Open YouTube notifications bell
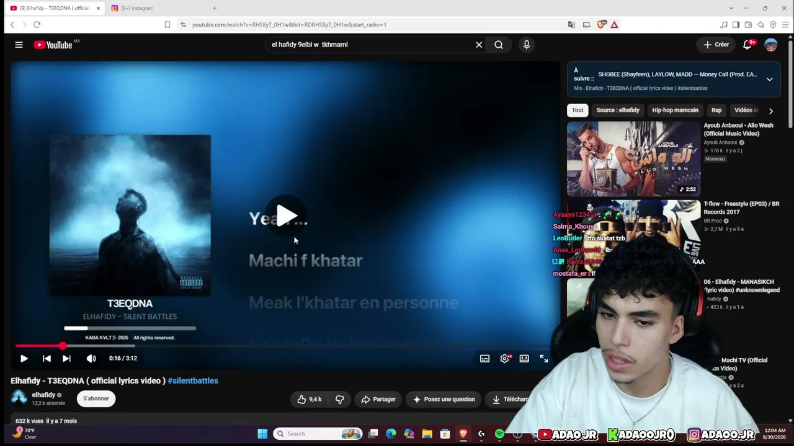Image resolution: width=794 pixels, height=446 pixels. [x=747, y=45]
